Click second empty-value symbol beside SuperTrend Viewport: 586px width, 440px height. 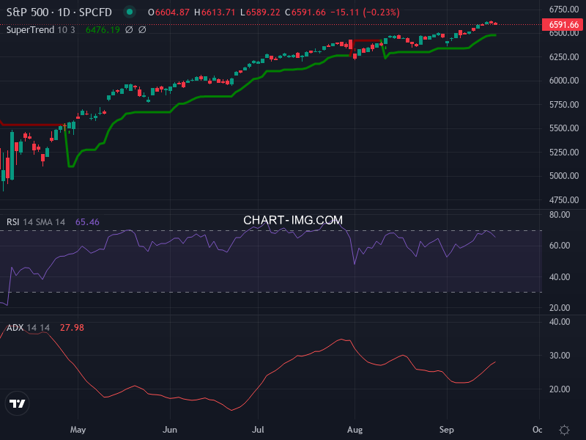coord(142,30)
